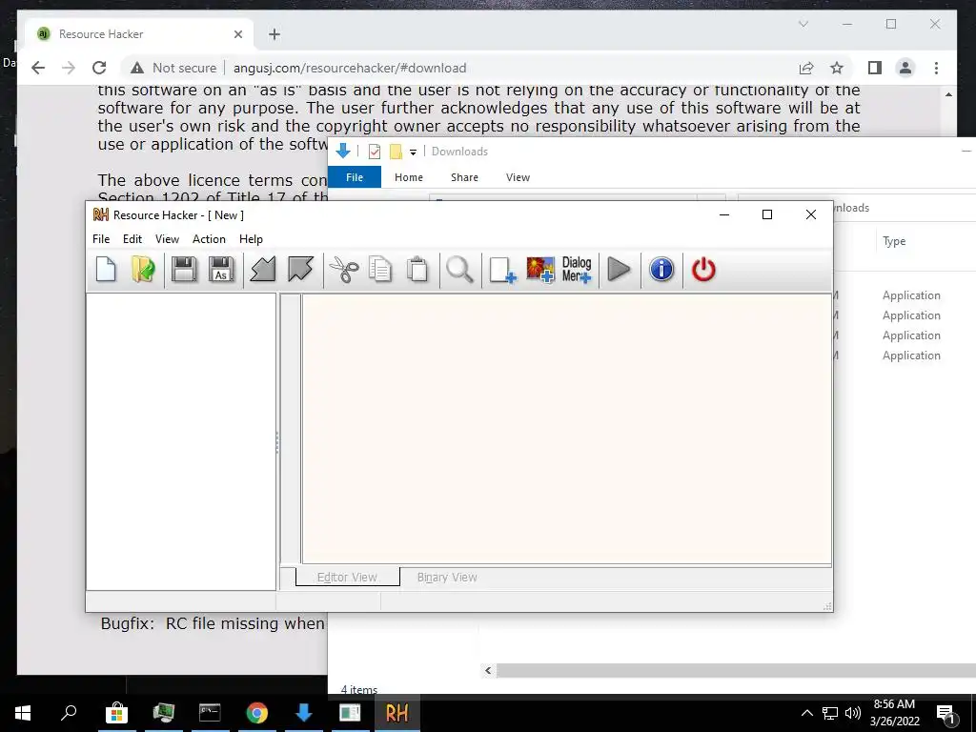Copy using the documents icon
This screenshot has height=732, width=976.
click(380, 270)
